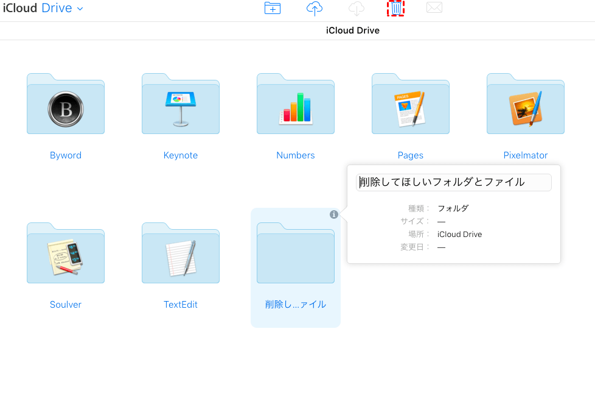Viewport: 595px width, 404px height.
Task: Click the TextEdit label text
Action: 181,305
